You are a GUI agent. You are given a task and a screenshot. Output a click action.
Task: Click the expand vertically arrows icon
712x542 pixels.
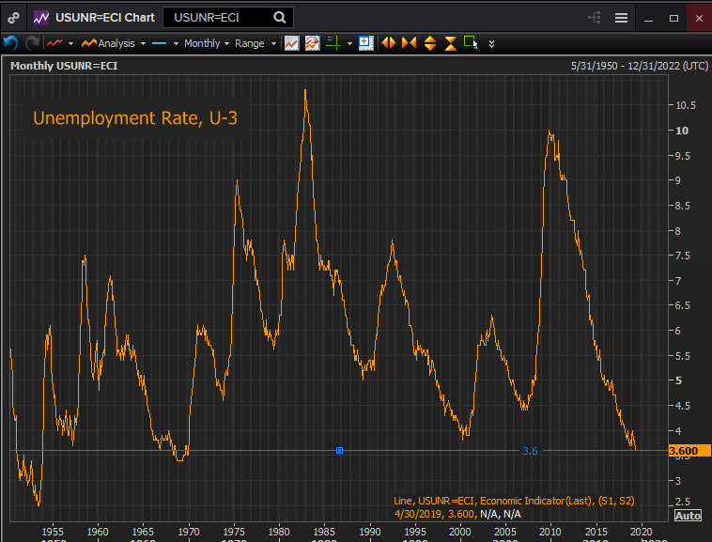click(x=430, y=43)
